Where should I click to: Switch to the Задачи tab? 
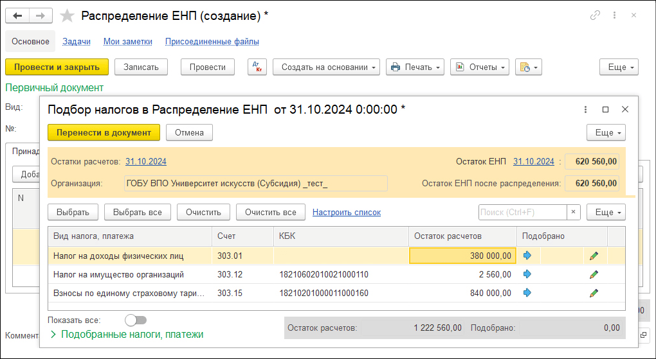pos(77,42)
